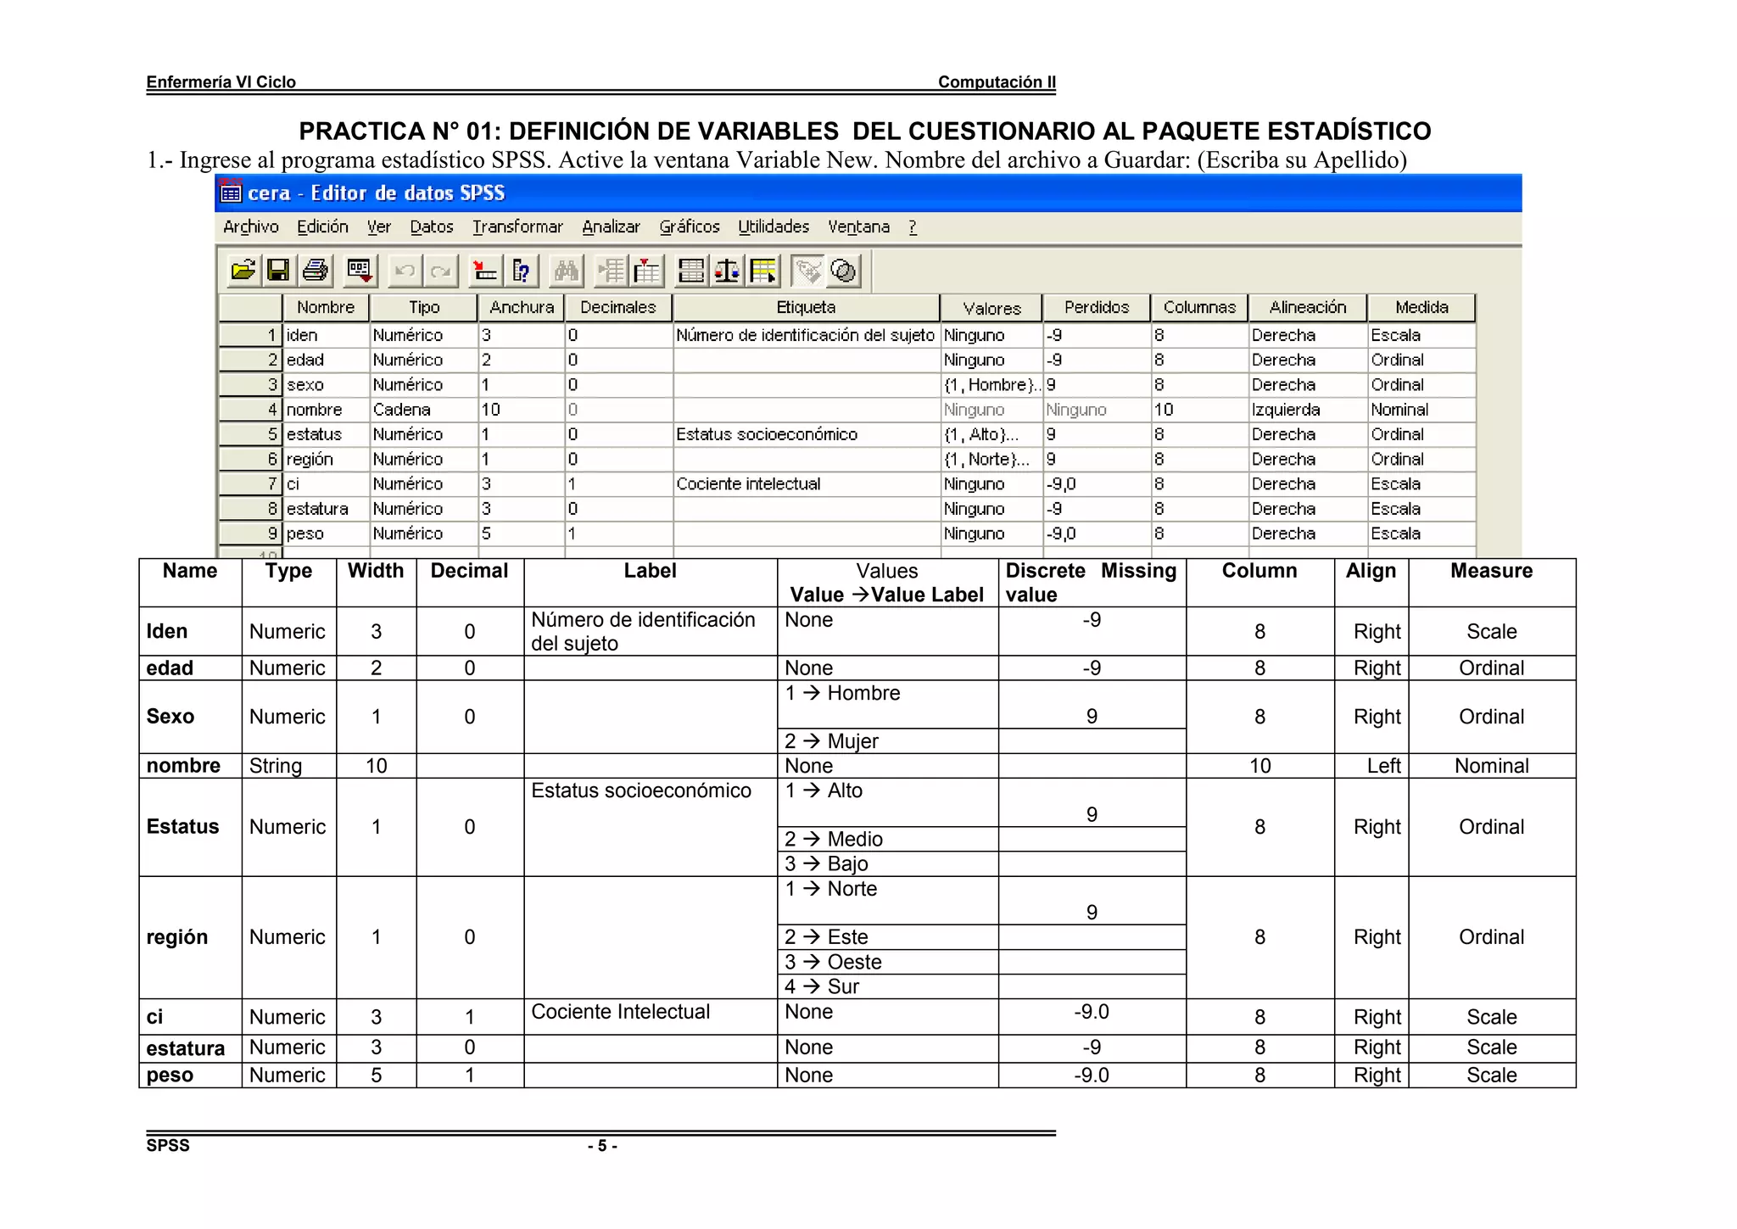This screenshot has width=1737, height=1229.
Task: Click the Variables info question-mark icon
Action: coord(522,271)
